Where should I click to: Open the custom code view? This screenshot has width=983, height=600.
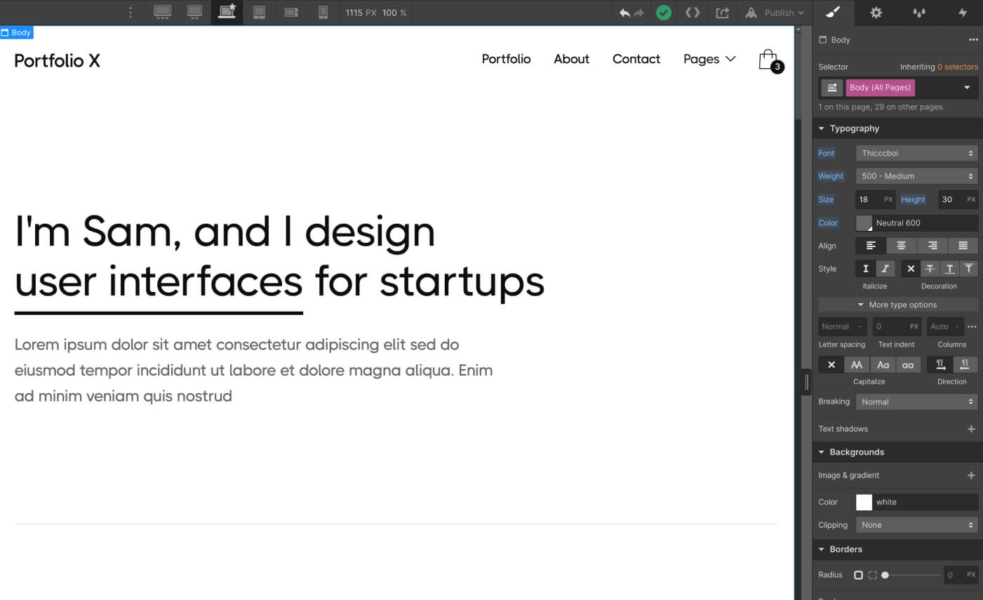(x=693, y=12)
